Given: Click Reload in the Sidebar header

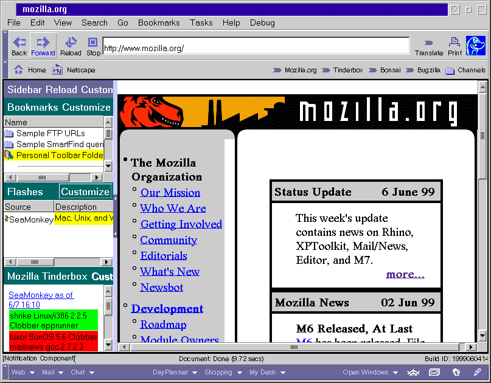Looking at the screenshot, I should pyautogui.click(x=61, y=89).
